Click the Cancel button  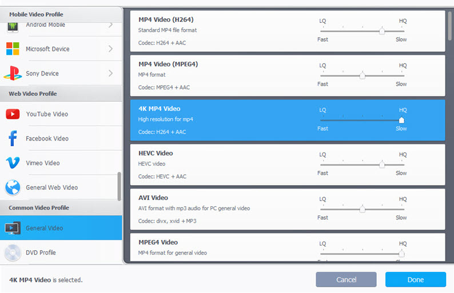[346, 280]
